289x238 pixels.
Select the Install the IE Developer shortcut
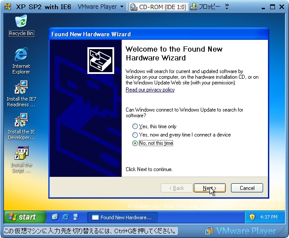coord(22,126)
